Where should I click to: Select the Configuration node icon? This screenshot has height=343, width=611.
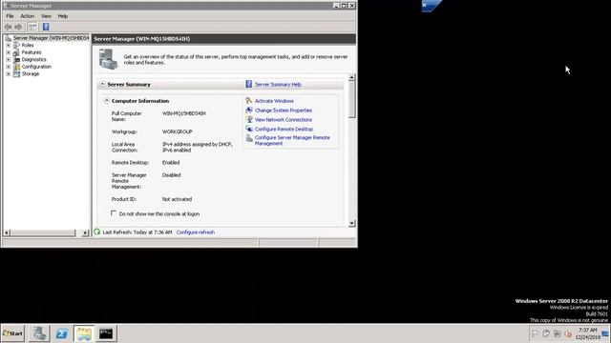(x=16, y=67)
